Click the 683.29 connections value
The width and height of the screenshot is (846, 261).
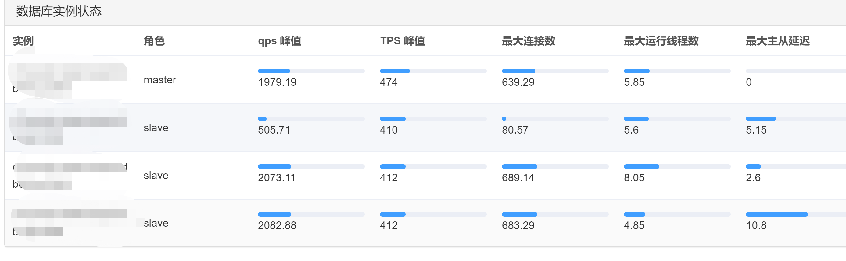[x=518, y=226]
